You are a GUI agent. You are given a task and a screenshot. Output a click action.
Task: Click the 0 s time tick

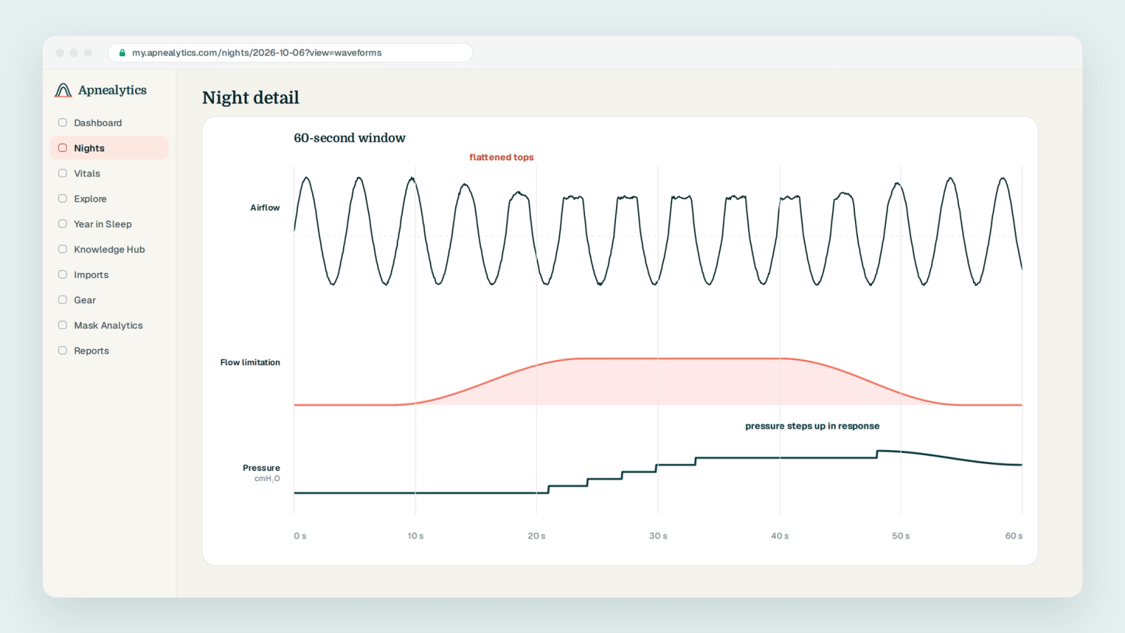(300, 536)
